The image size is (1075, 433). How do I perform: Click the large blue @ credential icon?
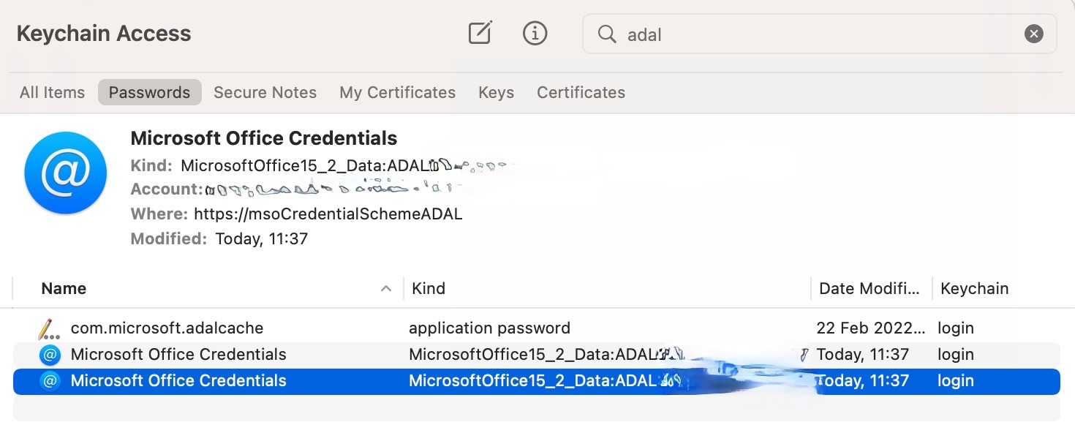[x=66, y=173]
